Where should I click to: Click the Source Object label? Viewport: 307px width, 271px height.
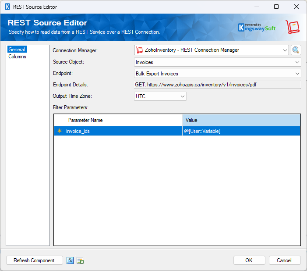68,62
